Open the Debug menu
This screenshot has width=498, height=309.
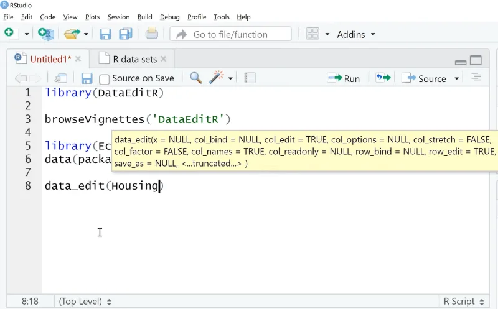[x=169, y=17]
